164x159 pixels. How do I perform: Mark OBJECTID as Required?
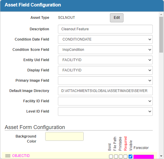(x=125, y=156)
